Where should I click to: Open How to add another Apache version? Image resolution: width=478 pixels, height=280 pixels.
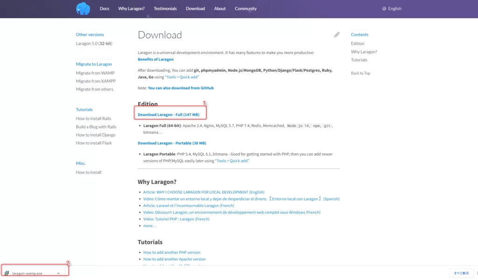(x=175, y=260)
